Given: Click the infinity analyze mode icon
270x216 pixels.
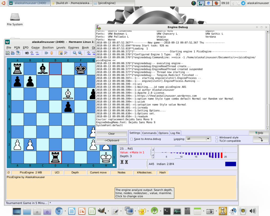Looking at the screenshot, I should point(27,53).
